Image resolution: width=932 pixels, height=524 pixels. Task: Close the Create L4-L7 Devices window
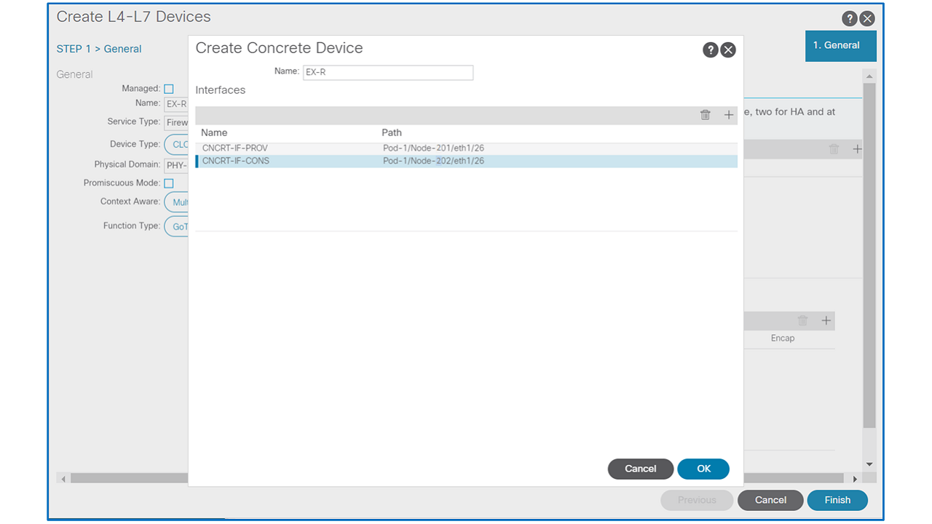pos(866,19)
